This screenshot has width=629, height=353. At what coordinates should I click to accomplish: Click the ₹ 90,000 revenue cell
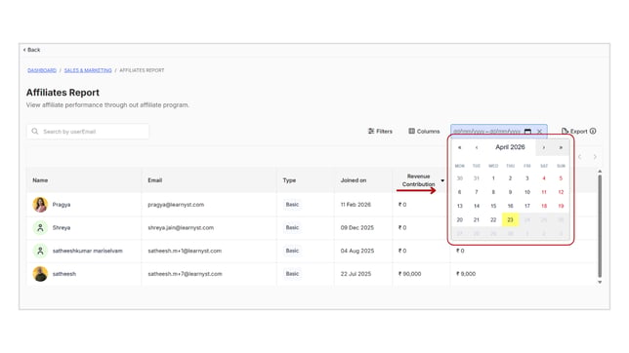409,274
